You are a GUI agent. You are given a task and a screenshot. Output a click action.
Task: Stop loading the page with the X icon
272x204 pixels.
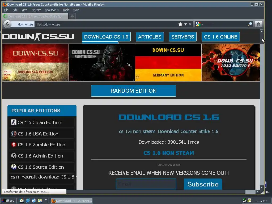(190, 24)
